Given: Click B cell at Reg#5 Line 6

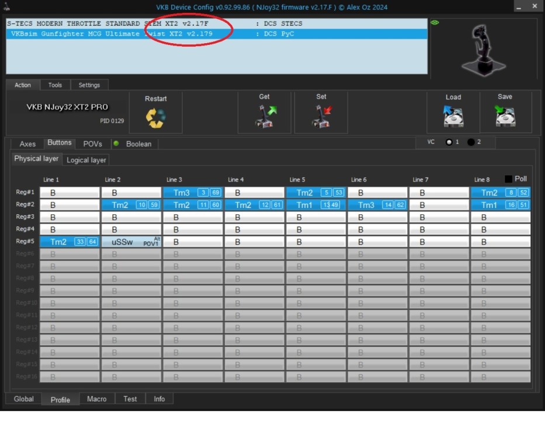Looking at the screenshot, I should tap(377, 242).
